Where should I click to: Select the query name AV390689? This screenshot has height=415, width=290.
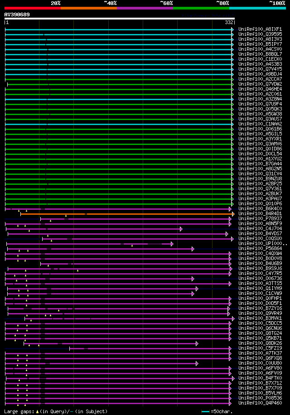[x=17, y=14]
